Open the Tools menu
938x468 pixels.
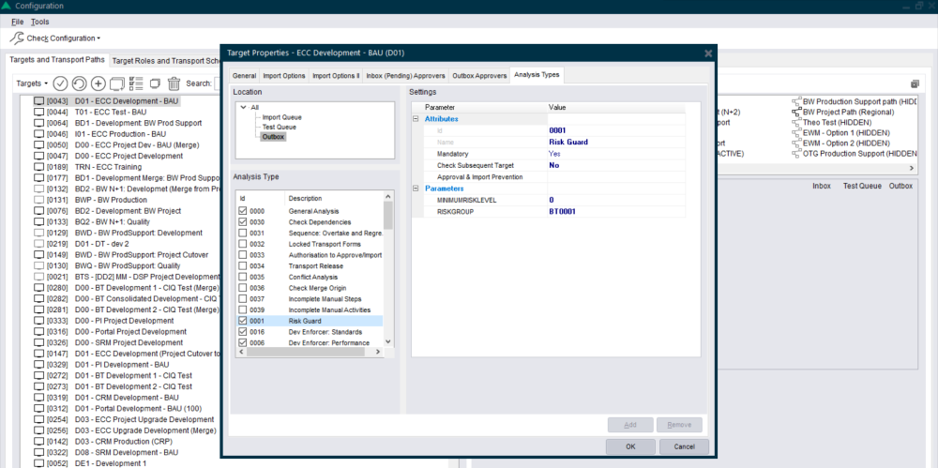pyautogui.click(x=40, y=22)
